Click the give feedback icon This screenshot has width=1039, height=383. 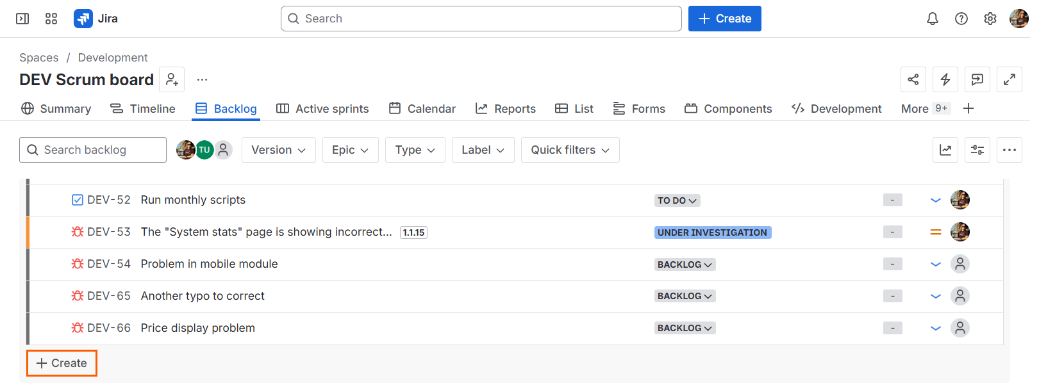click(977, 79)
